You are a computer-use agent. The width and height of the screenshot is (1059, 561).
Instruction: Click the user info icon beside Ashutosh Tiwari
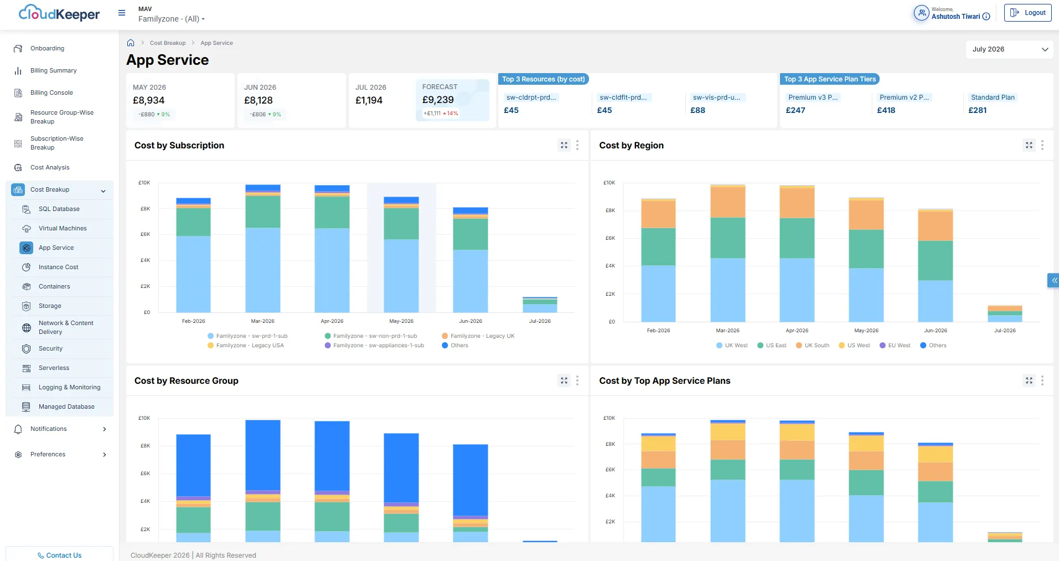pos(986,17)
